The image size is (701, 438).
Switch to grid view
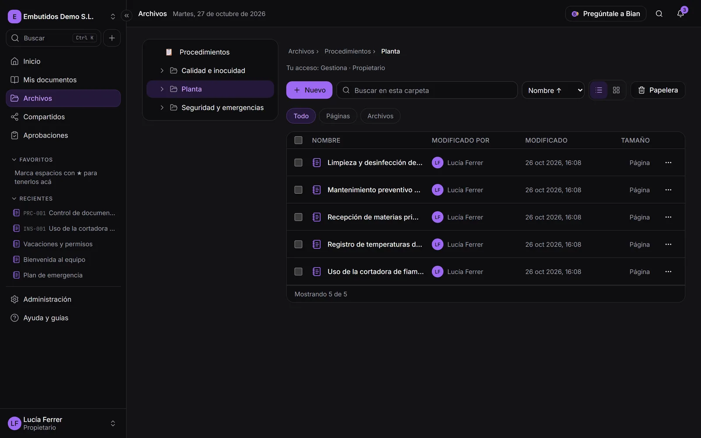(616, 90)
